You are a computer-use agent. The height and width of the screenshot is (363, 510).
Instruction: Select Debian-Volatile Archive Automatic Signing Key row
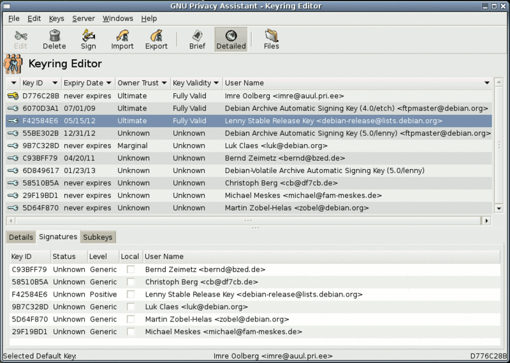(249, 170)
